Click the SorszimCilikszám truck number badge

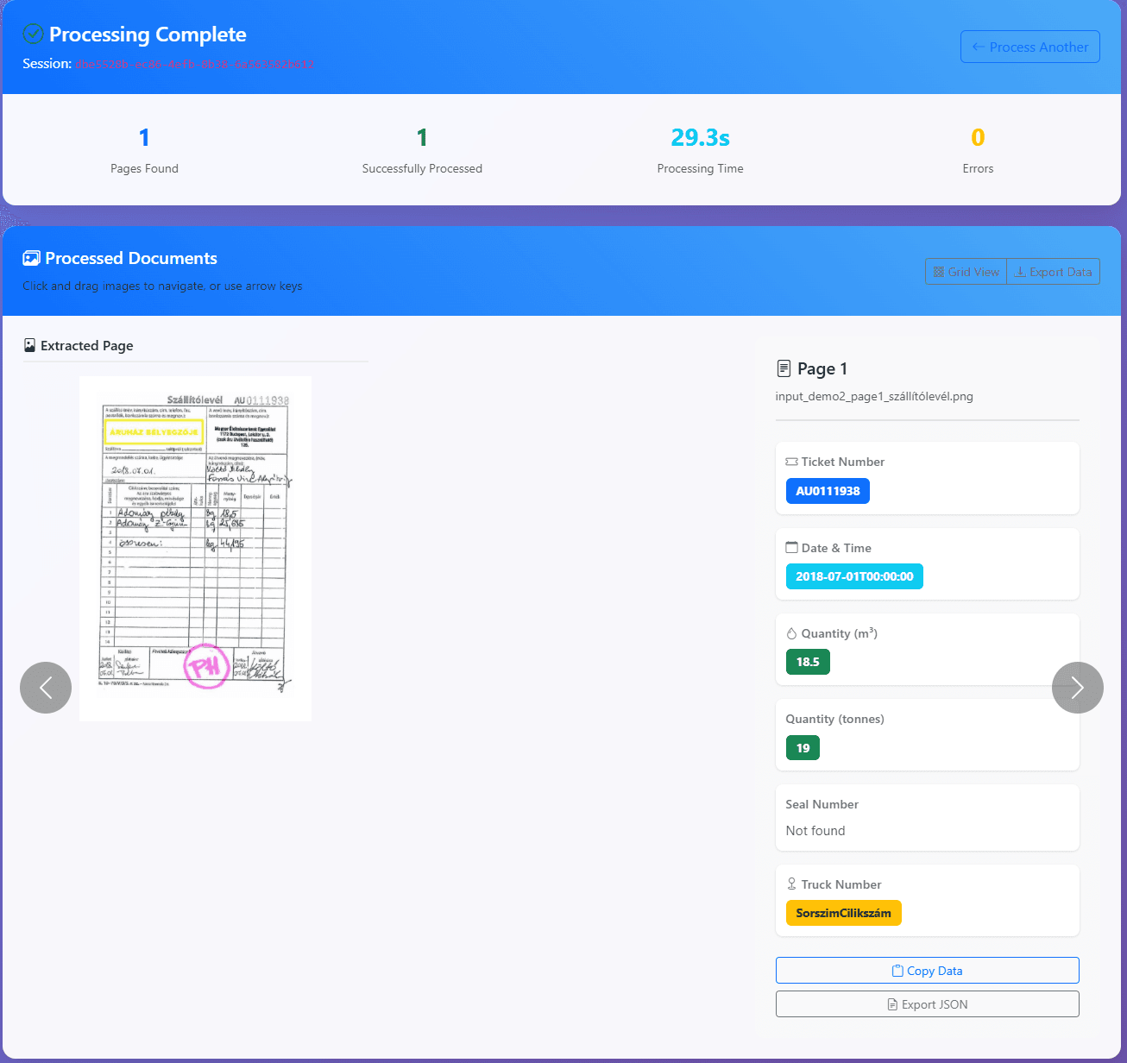click(x=843, y=913)
